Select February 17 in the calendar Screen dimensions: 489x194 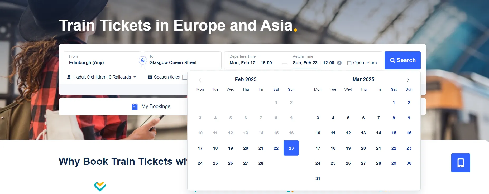pyautogui.click(x=200, y=148)
